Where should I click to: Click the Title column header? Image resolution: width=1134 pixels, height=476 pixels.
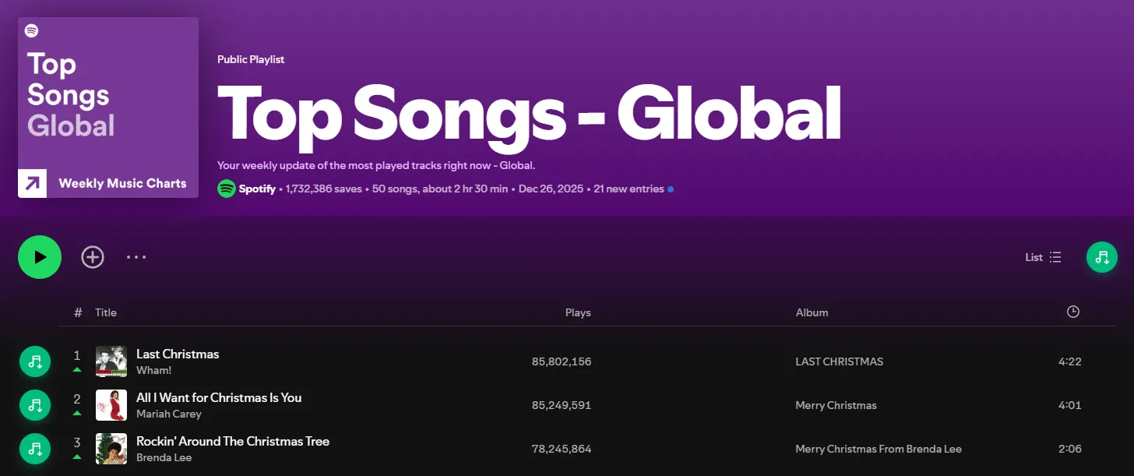pyautogui.click(x=105, y=312)
